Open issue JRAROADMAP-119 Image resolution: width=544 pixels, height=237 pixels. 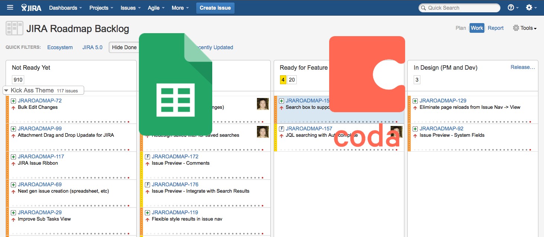[x=175, y=212]
